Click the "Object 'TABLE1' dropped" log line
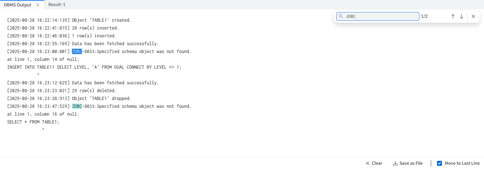 click(x=102, y=99)
